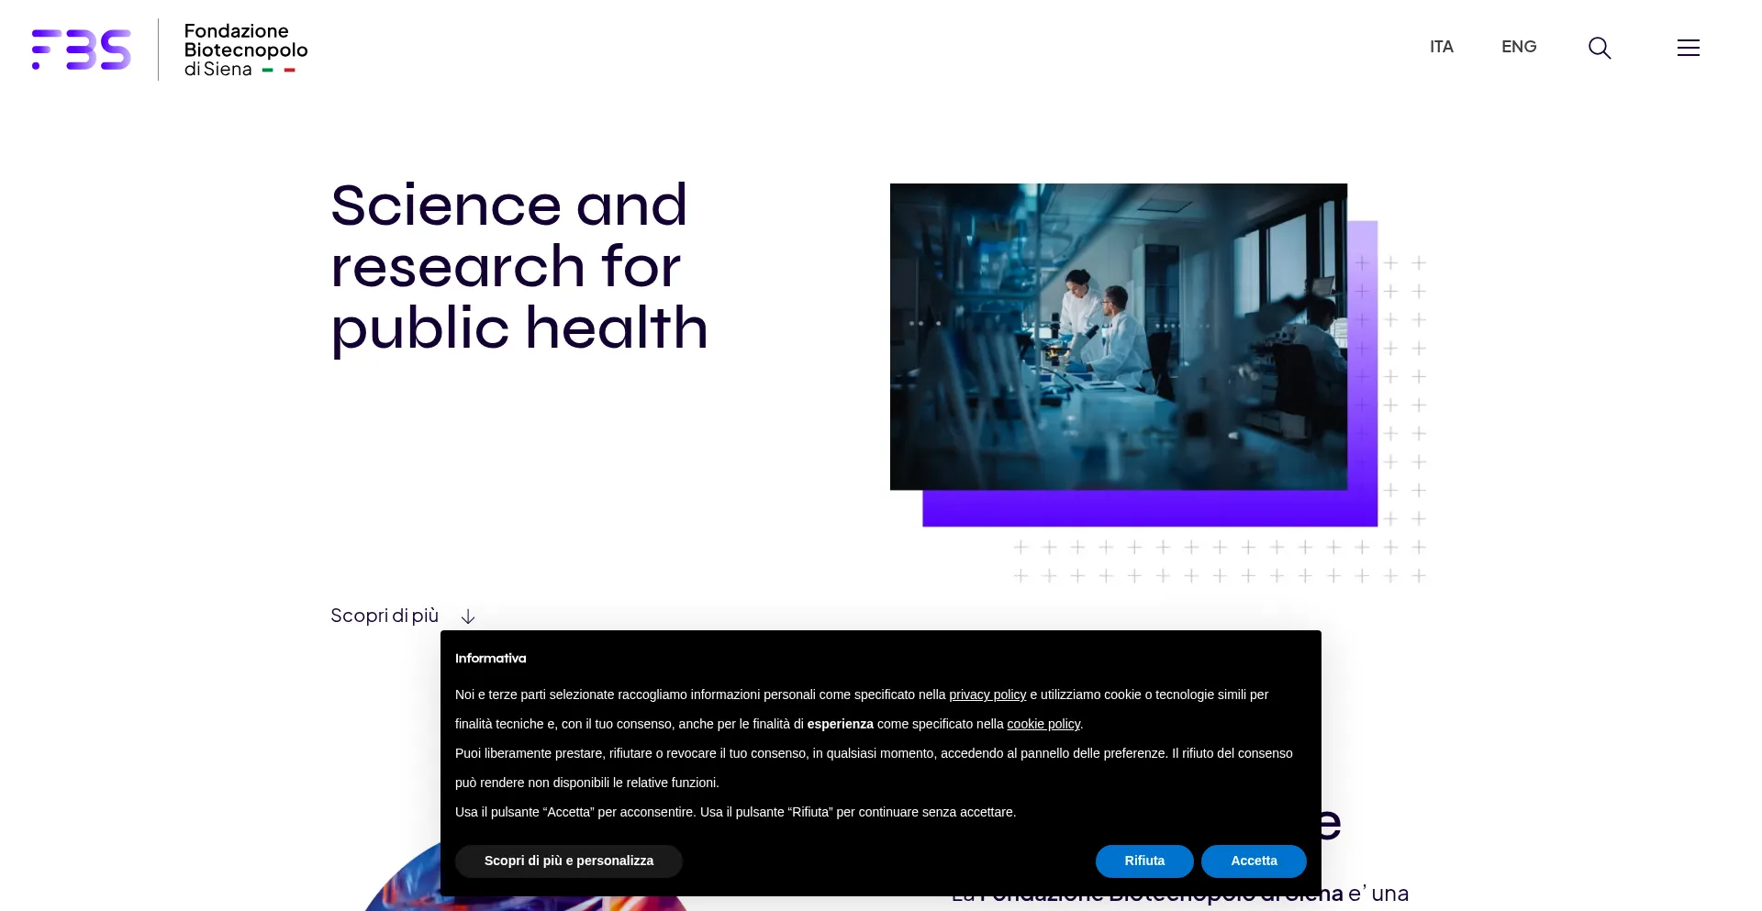The height and width of the screenshot is (911, 1762).
Task: Open the search magnifier icon
Action: click(x=1600, y=48)
